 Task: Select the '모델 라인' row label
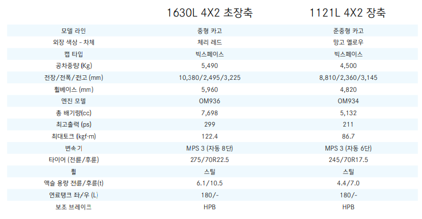click(x=73, y=31)
